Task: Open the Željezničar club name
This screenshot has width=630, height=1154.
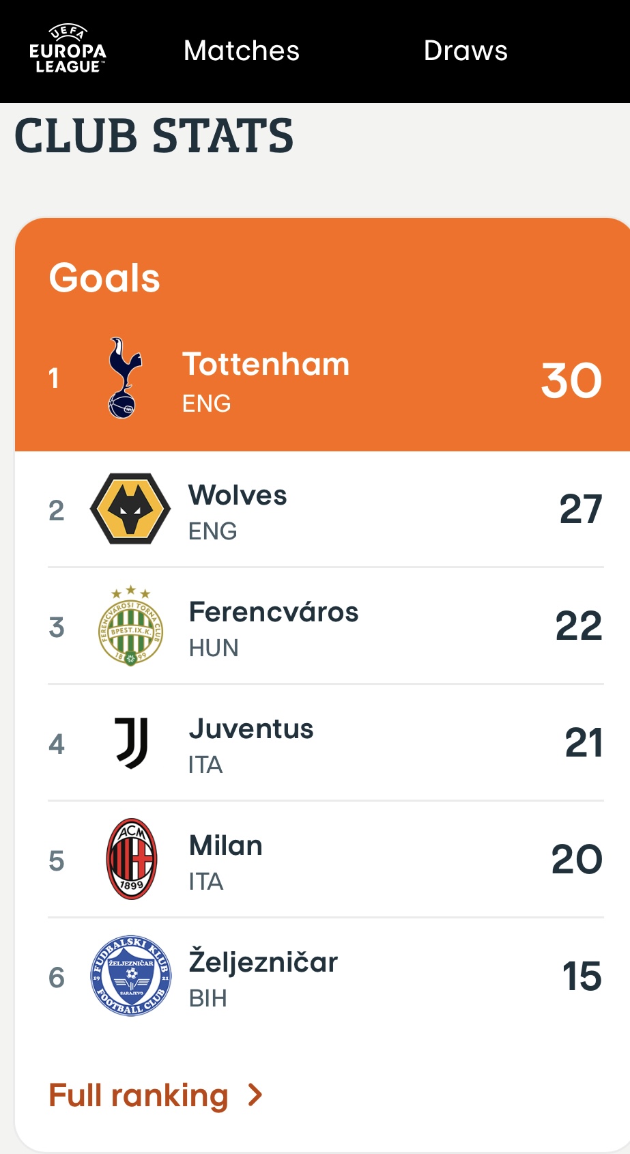Action: click(x=263, y=961)
